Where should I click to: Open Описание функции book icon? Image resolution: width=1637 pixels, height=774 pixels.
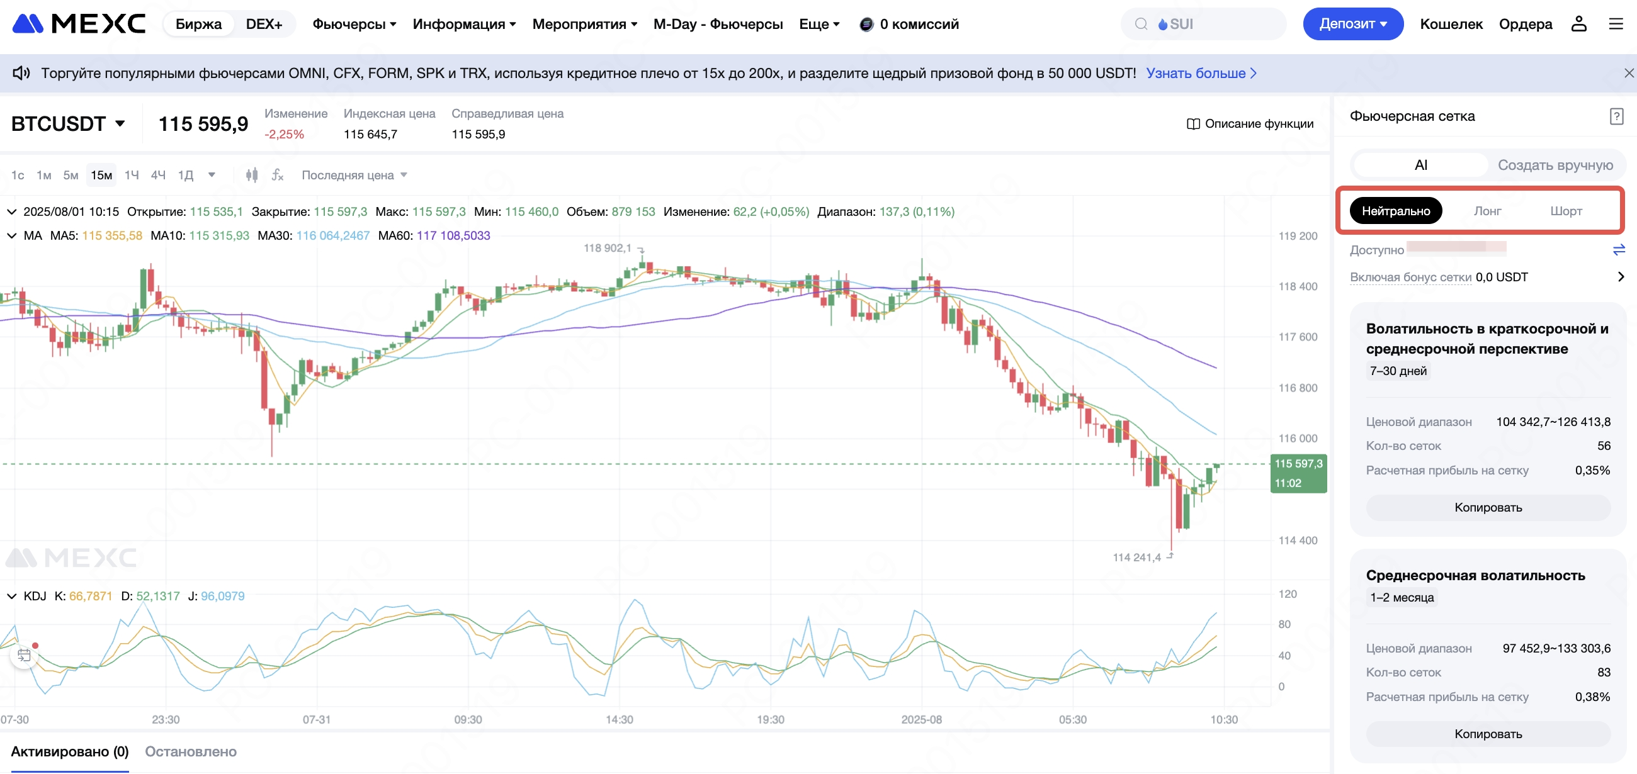pyautogui.click(x=1192, y=124)
